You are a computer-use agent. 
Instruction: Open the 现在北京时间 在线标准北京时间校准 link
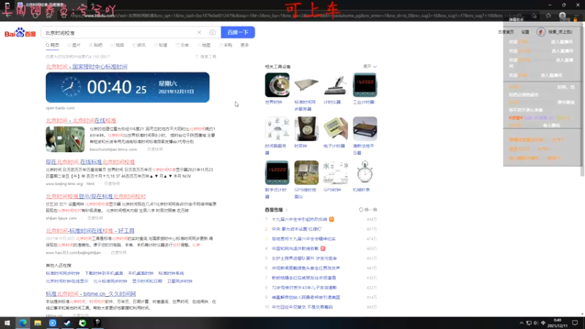pyautogui.click(x=90, y=162)
